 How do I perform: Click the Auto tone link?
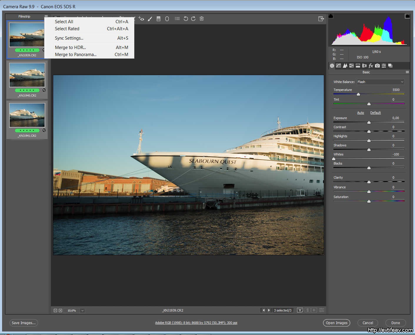(x=361, y=113)
